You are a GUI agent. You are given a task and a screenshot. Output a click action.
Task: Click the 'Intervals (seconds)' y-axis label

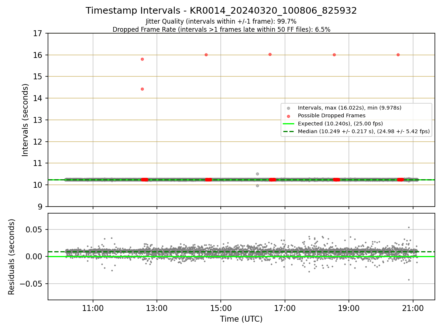pos(25,120)
